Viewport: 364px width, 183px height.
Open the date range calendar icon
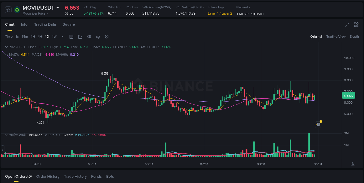[x=71, y=37]
